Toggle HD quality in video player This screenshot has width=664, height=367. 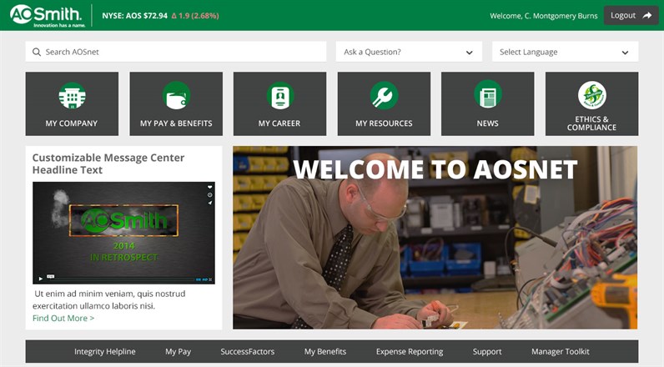[205, 279]
